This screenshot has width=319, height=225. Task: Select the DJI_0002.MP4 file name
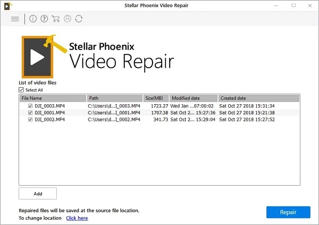(49, 119)
